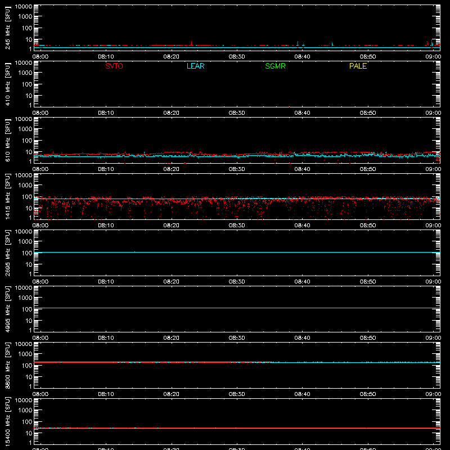Click the flux trace in 8800 MHz panel
The height and width of the screenshot is (450, 450).
pyautogui.click(x=237, y=362)
